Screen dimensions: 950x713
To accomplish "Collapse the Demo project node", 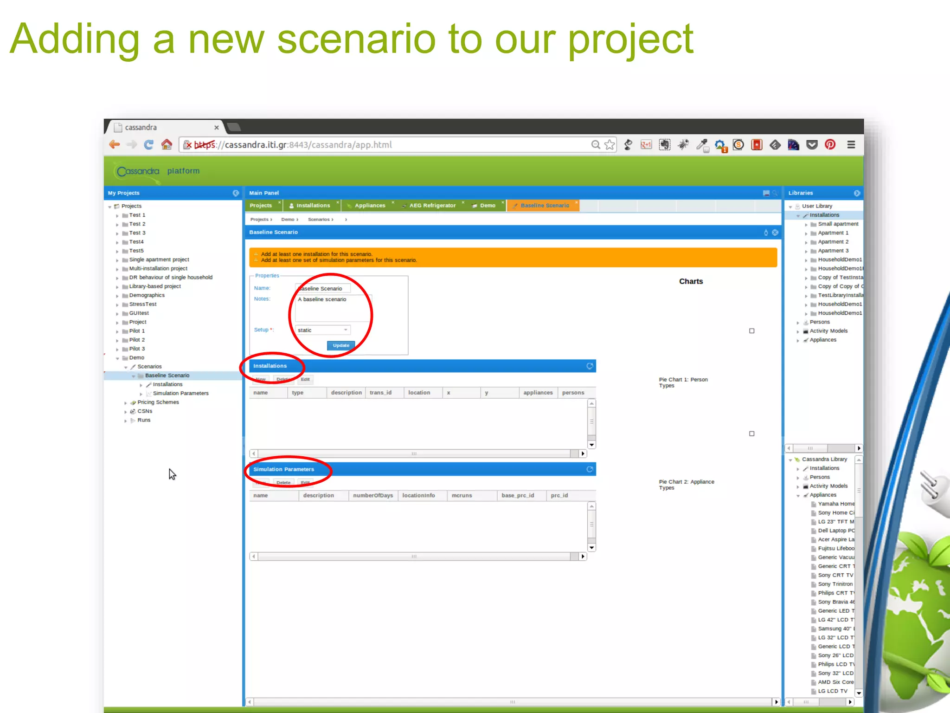I will [x=117, y=358].
